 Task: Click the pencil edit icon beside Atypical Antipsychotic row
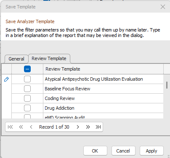click(6, 79)
